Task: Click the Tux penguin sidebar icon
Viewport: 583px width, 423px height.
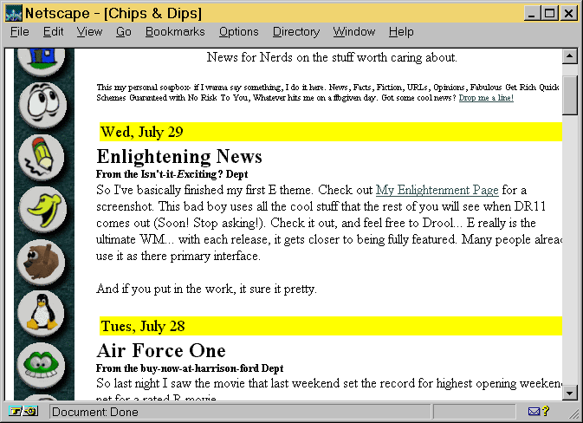Action: click(x=42, y=313)
